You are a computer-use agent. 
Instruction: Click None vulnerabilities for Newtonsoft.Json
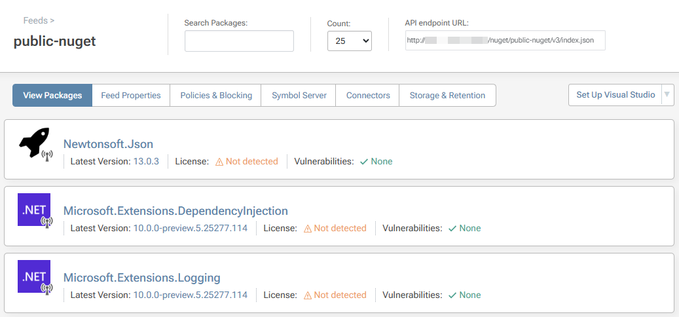pos(382,162)
